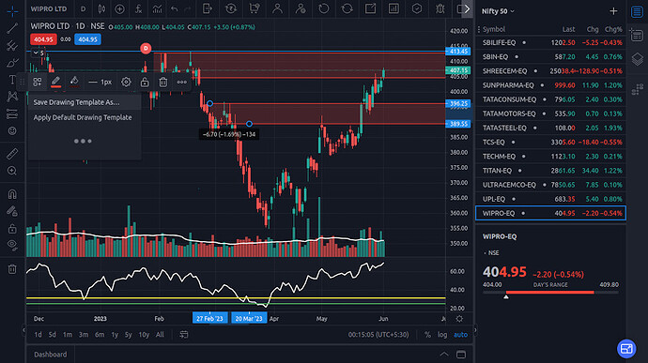Delete the selected drawing via trash icon

[163, 83]
